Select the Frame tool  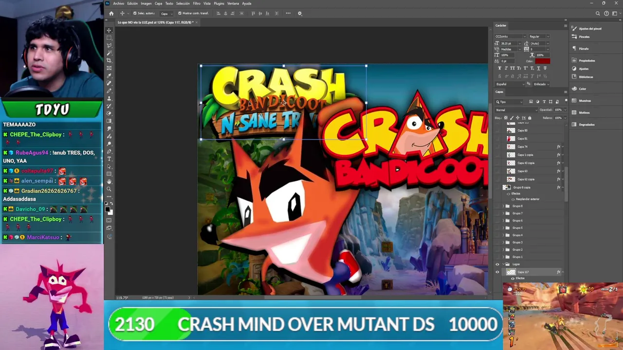tap(109, 68)
